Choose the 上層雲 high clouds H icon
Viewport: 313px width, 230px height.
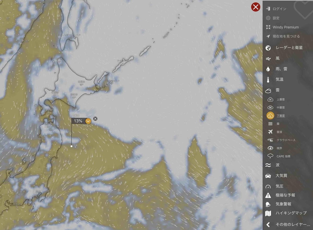(x=270, y=99)
